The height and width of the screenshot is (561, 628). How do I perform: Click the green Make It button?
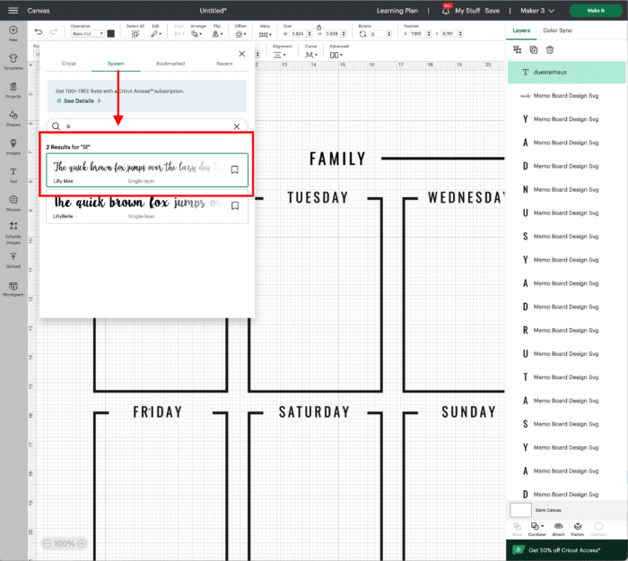tap(596, 10)
